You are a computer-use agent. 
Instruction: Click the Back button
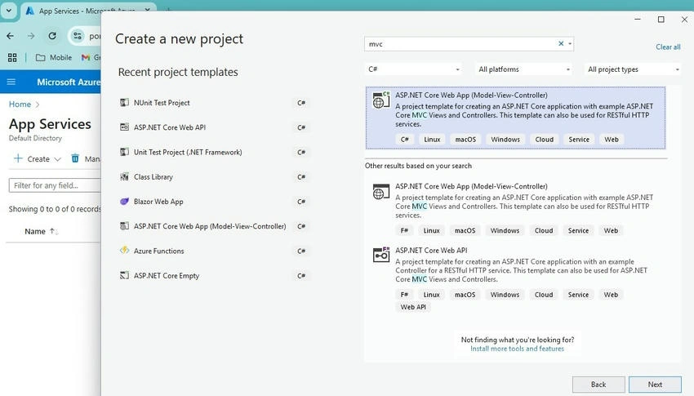click(598, 385)
